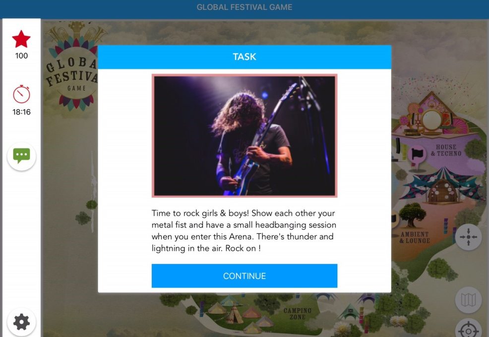
Task: Click the red star score icon
Action: (x=21, y=39)
